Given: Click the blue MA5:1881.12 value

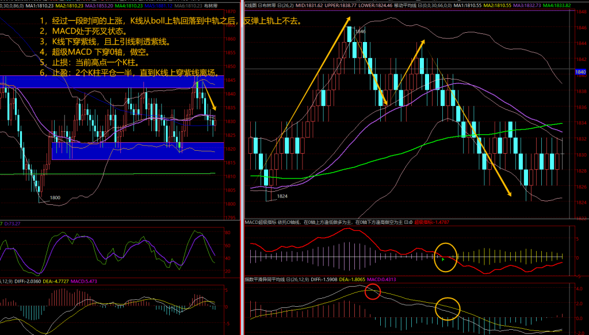Looking at the screenshot, I should coord(158,6).
